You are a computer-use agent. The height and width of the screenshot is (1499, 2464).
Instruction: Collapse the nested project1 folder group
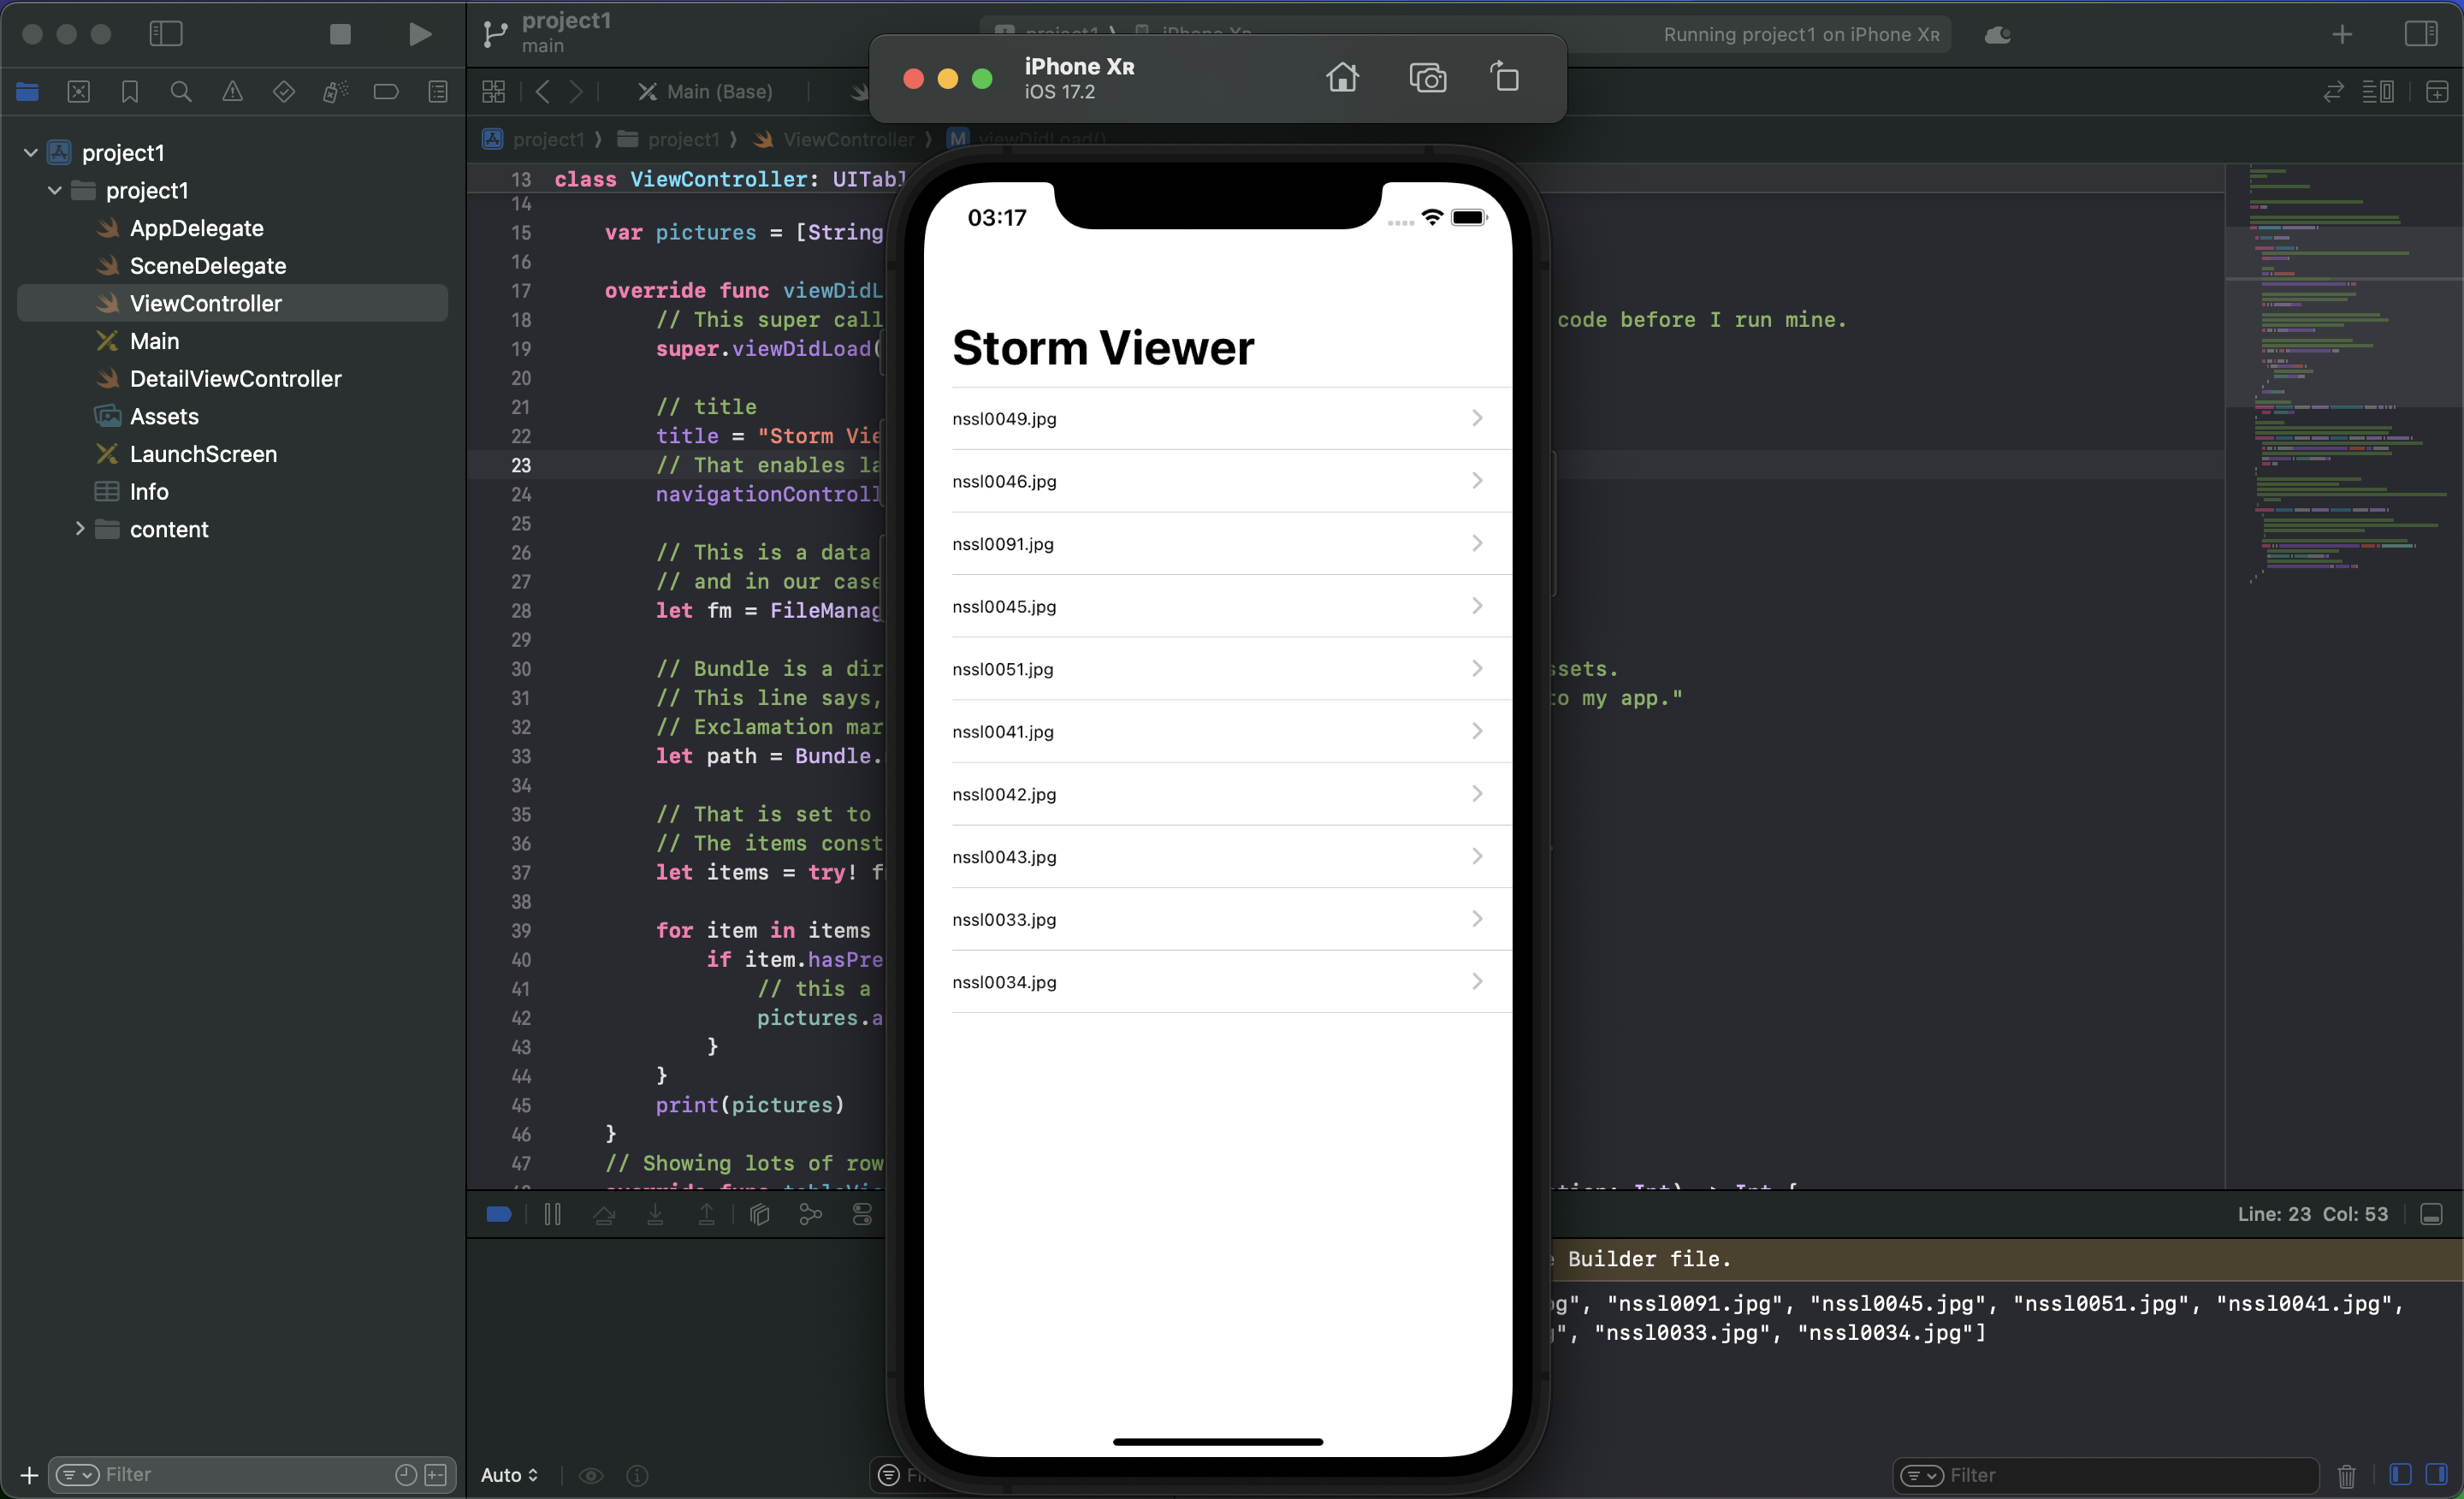55,190
